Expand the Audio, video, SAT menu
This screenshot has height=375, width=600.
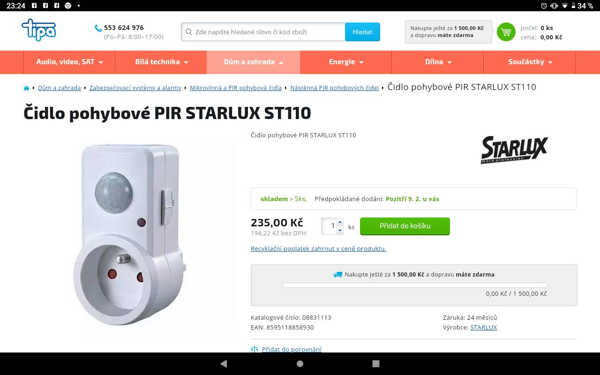coord(69,62)
